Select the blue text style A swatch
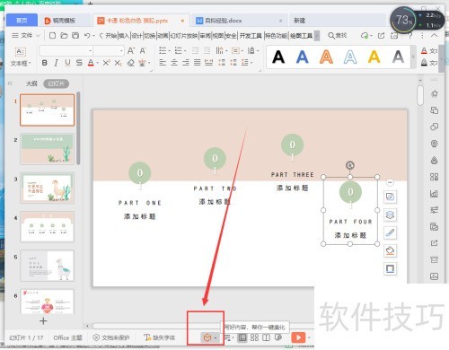The height and width of the screenshot is (350, 449). (x=303, y=57)
